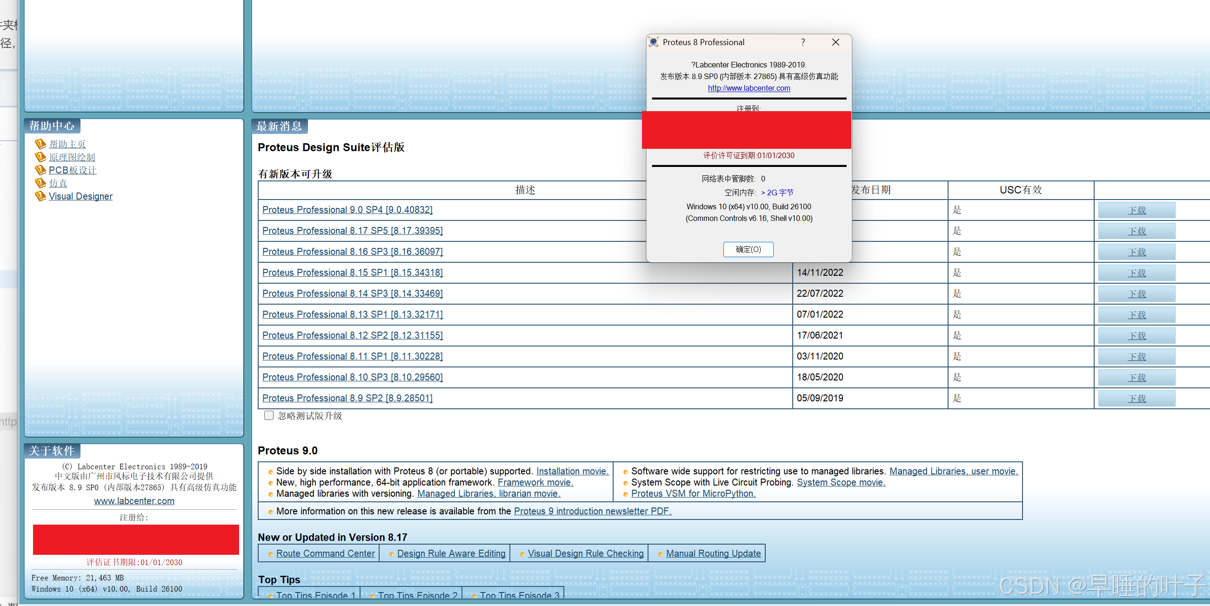
Task: Tick the ignore beta version upgrades checkbox
Action: [269, 415]
